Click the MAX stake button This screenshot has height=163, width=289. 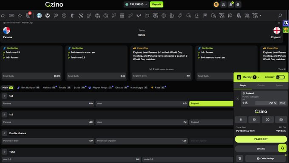pos(283,103)
